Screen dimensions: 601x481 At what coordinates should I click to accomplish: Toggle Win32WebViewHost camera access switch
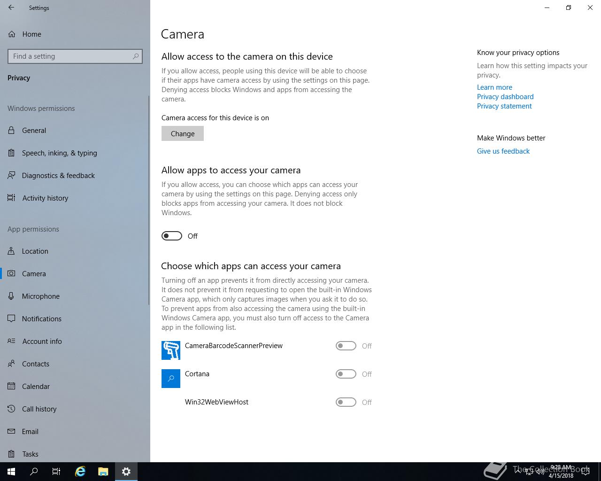point(346,402)
